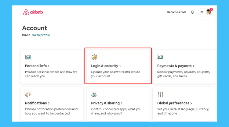
Task: Click the Go to profile link
Action: [41, 35]
